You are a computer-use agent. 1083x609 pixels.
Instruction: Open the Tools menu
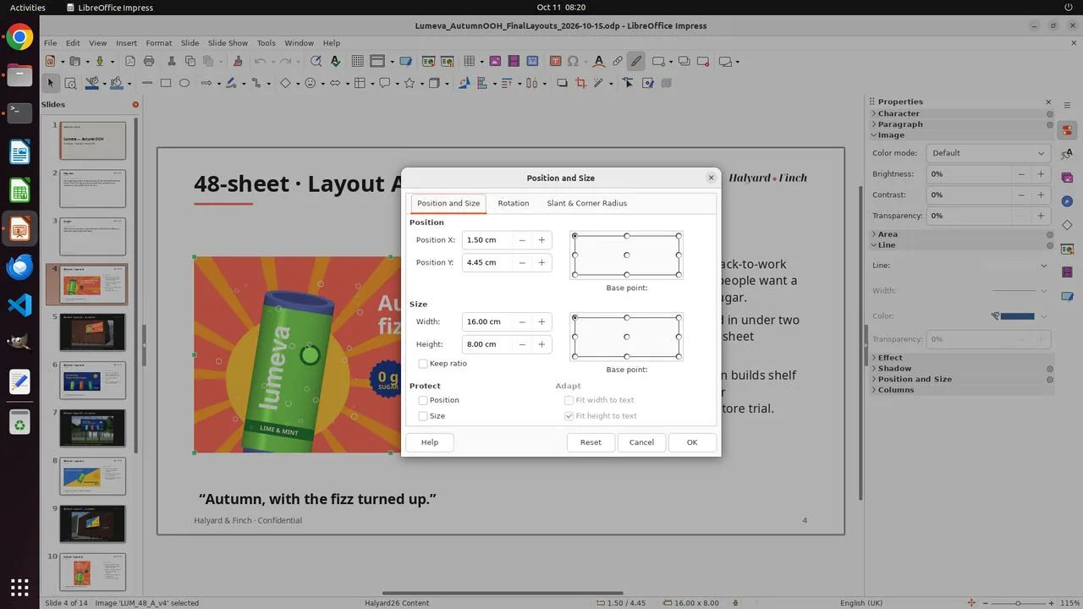click(x=266, y=43)
